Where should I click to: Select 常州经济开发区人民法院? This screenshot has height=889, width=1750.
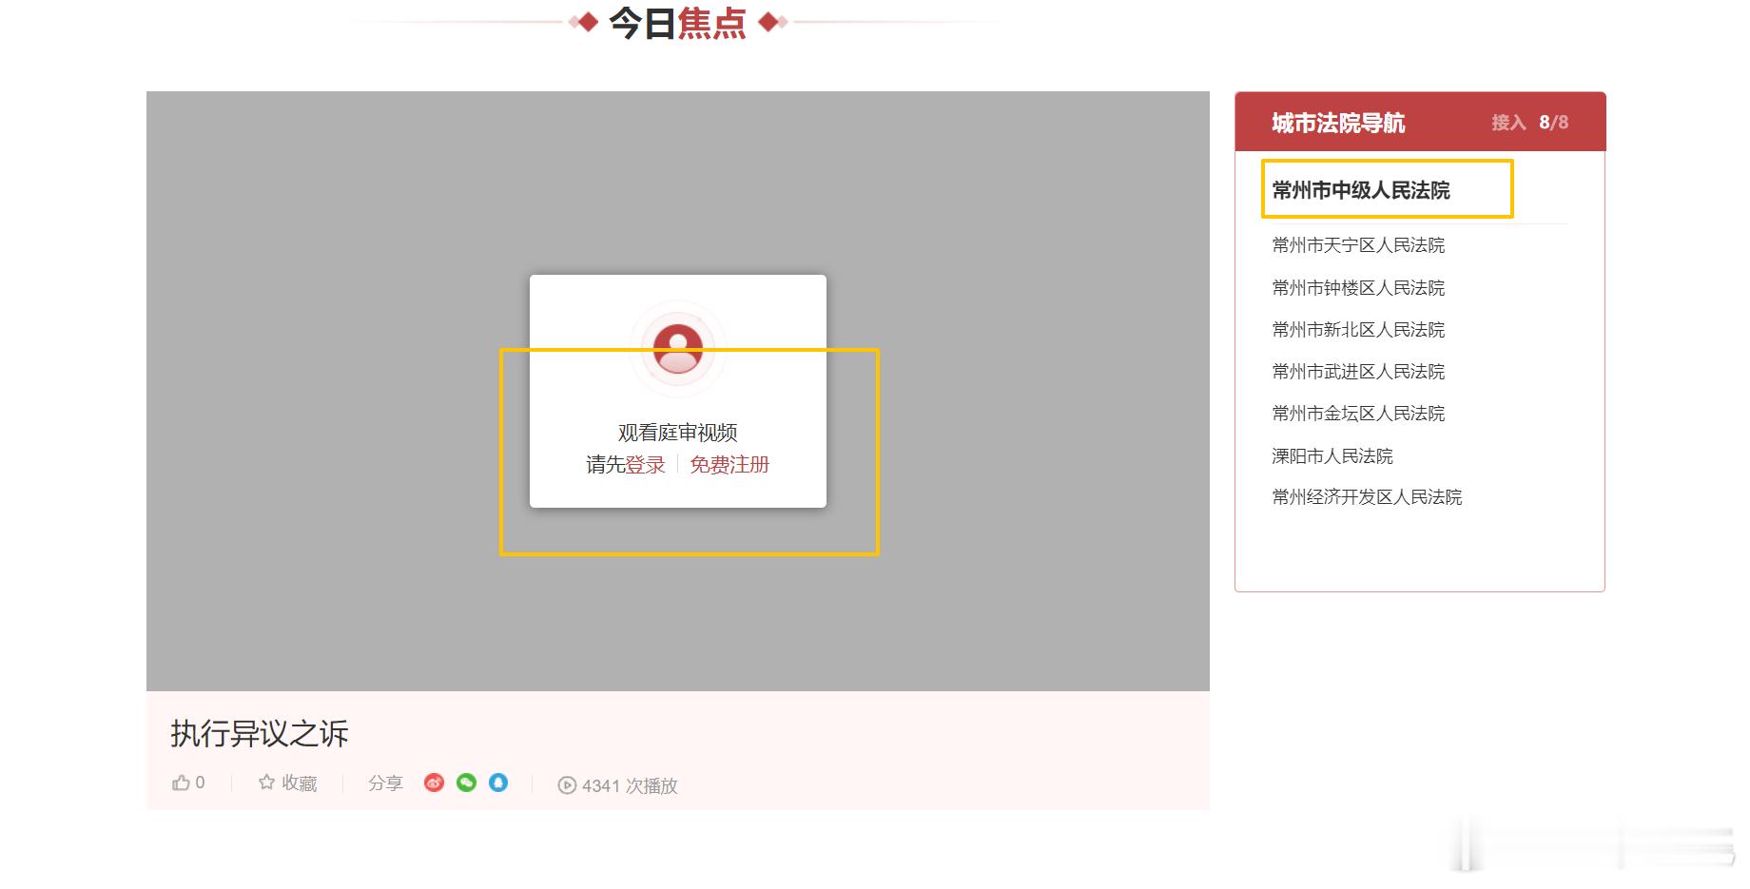tap(1367, 497)
